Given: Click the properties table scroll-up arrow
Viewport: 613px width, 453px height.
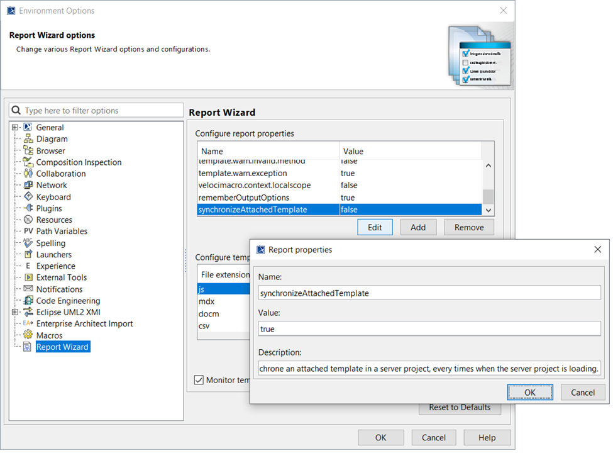Looking at the screenshot, I should click(489, 165).
